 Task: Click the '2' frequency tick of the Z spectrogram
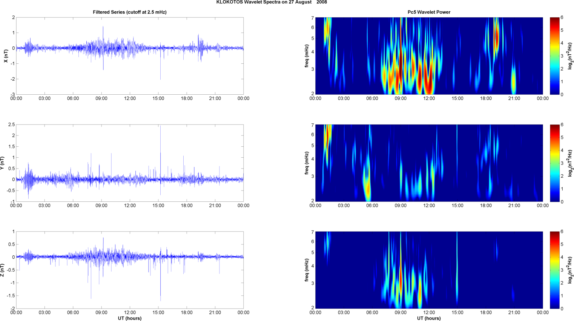point(313,308)
